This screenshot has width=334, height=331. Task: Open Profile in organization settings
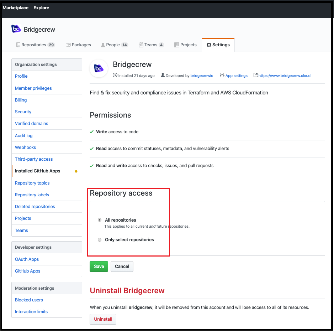click(x=47, y=76)
